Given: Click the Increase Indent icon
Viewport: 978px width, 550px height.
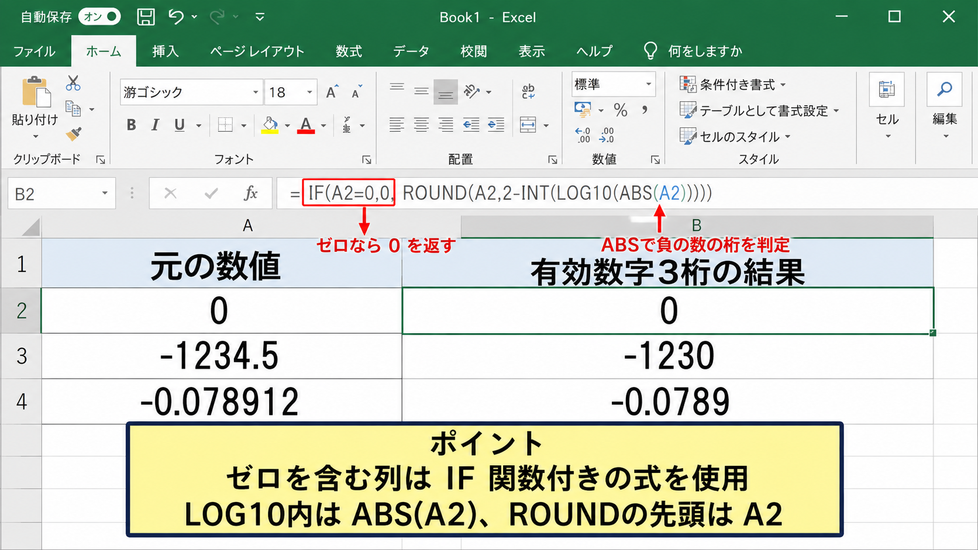Looking at the screenshot, I should [x=496, y=124].
